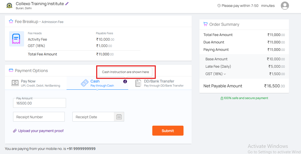The width and height of the screenshot is (301, 154).
Task: Expand the GST (18%) chevron
Action: pyautogui.click(x=225, y=74)
